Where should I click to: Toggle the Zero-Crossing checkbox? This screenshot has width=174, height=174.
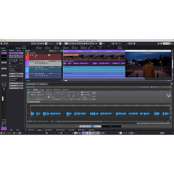tap(82, 92)
